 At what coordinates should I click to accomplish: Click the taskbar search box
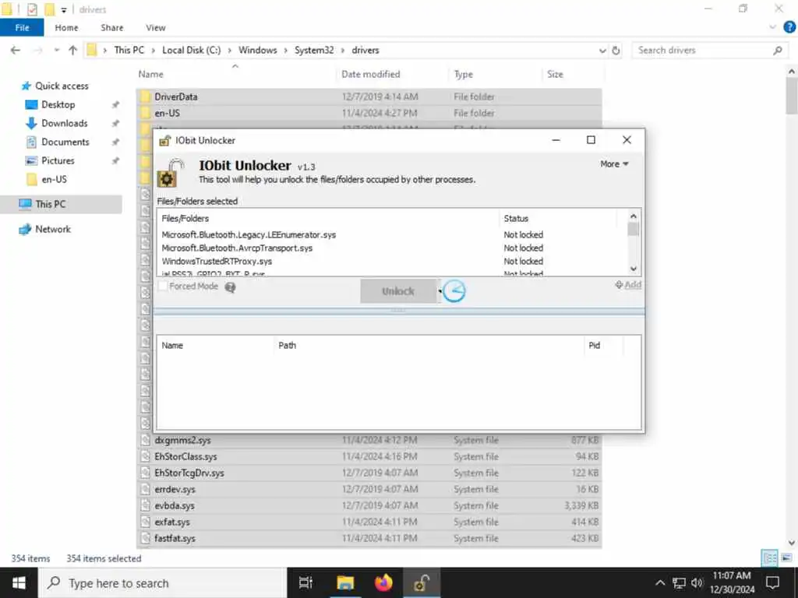click(x=162, y=582)
